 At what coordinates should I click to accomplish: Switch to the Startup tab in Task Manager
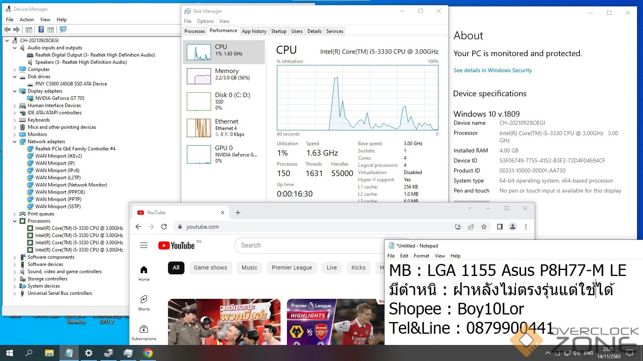coord(278,31)
